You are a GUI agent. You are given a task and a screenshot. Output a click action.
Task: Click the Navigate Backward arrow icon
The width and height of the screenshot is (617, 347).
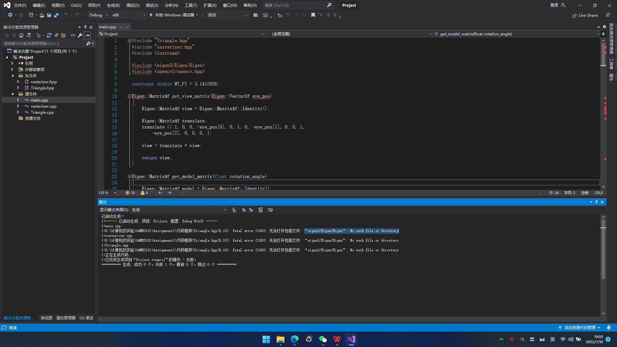[10, 15]
